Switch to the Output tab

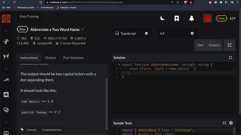50,58
